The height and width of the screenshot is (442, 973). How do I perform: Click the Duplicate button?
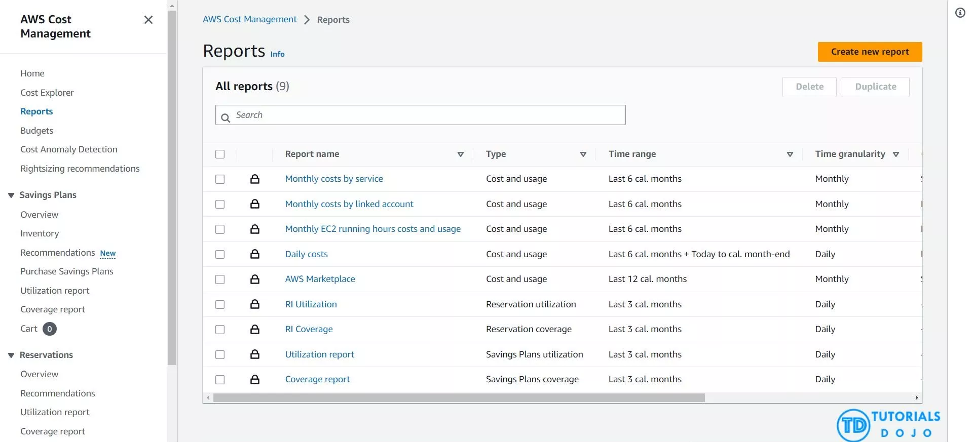point(875,87)
